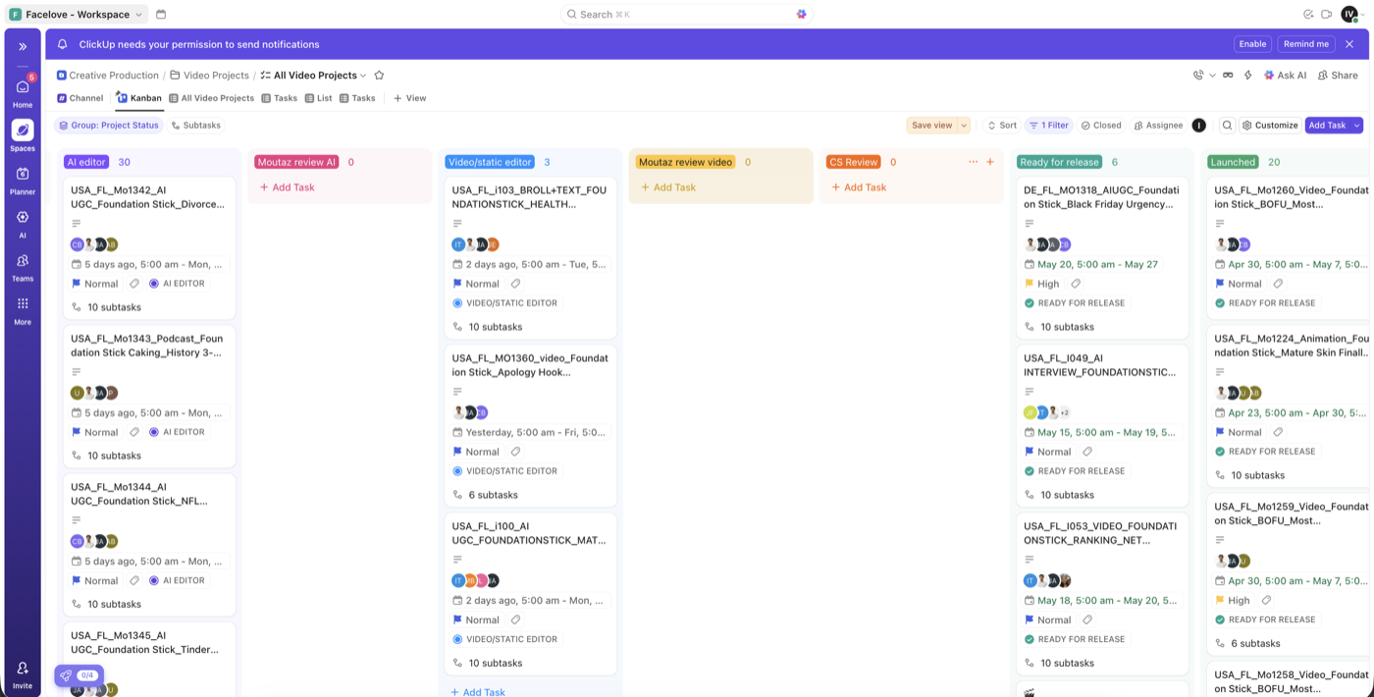Toggle the Assignee filter

tap(1158, 126)
